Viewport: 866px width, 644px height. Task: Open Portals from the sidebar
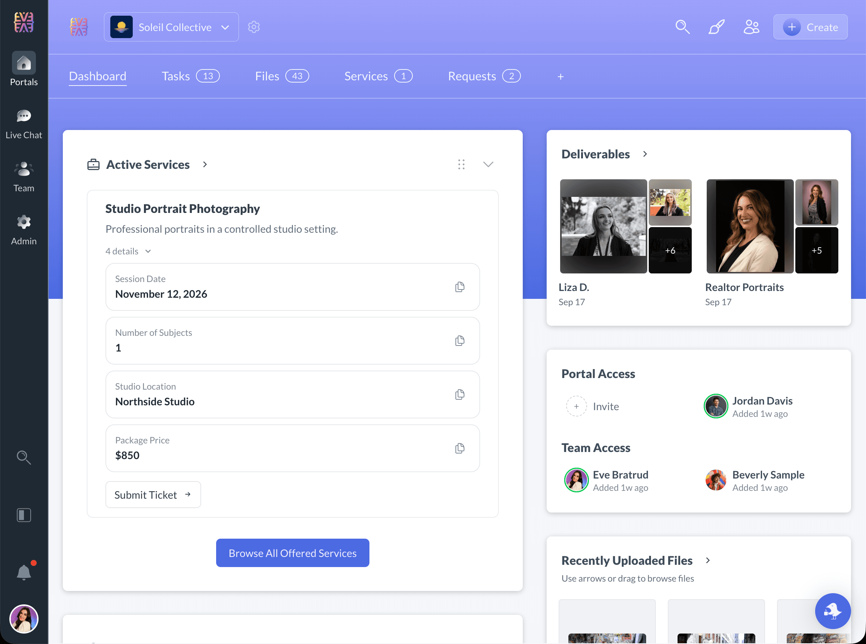coord(24,69)
